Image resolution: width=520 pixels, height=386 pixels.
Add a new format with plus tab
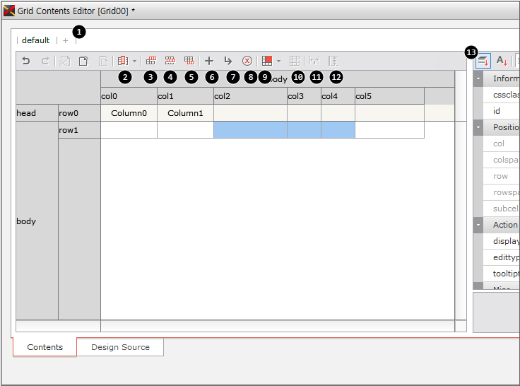pyautogui.click(x=66, y=40)
